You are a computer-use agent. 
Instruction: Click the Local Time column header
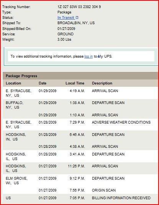[75, 83]
